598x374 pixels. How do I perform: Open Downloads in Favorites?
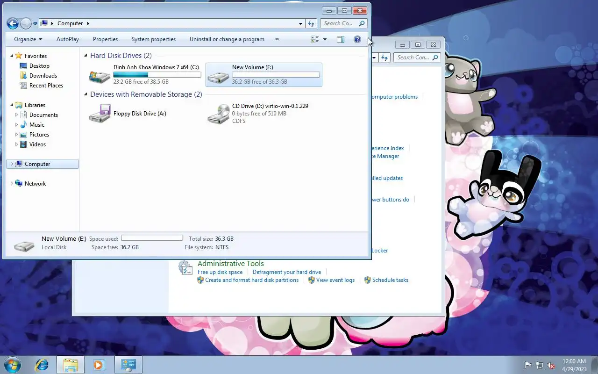click(x=43, y=76)
